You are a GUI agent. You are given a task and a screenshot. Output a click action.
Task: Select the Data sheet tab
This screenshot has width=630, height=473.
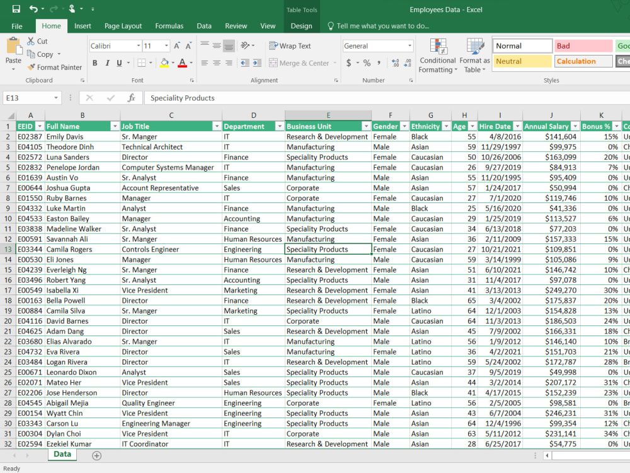point(62,454)
